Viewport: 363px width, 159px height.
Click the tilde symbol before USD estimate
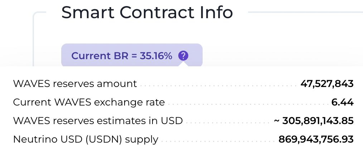(x=277, y=121)
